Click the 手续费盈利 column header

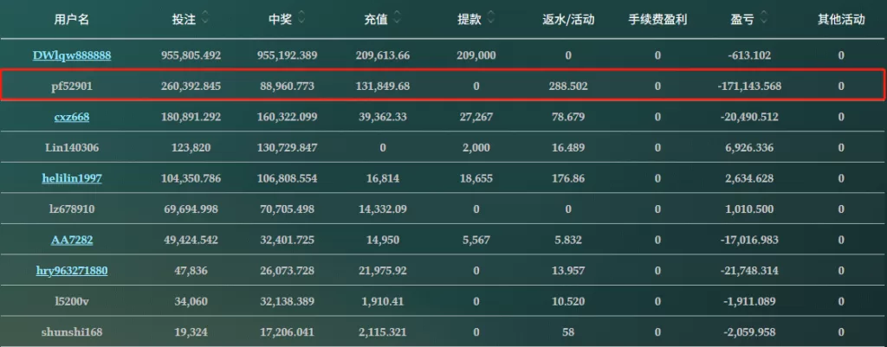(657, 18)
